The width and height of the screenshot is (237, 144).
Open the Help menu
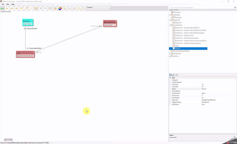pos(13,4)
